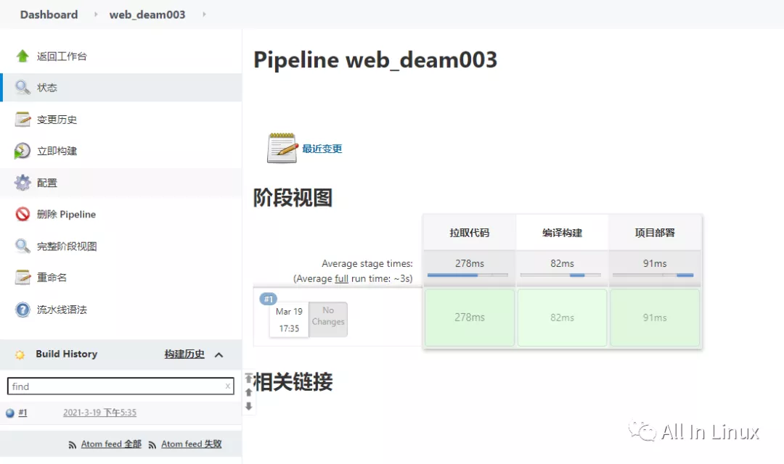Open build dated 2021-3-19 下午5:35
784x464 pixels.
[x=99, y=412]
